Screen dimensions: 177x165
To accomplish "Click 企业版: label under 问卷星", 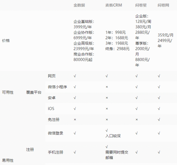I will point(142,16).
